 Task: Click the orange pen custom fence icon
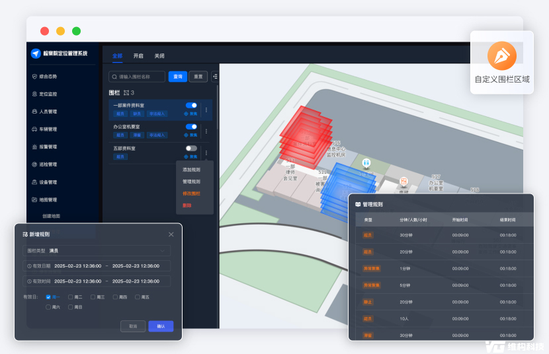501,55
